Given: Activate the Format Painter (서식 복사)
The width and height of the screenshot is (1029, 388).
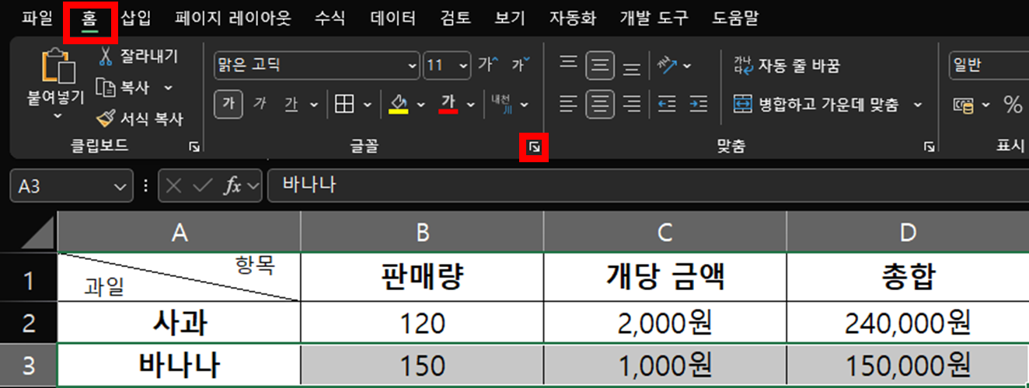Looking at the screenshot, I should pos(139,119).
